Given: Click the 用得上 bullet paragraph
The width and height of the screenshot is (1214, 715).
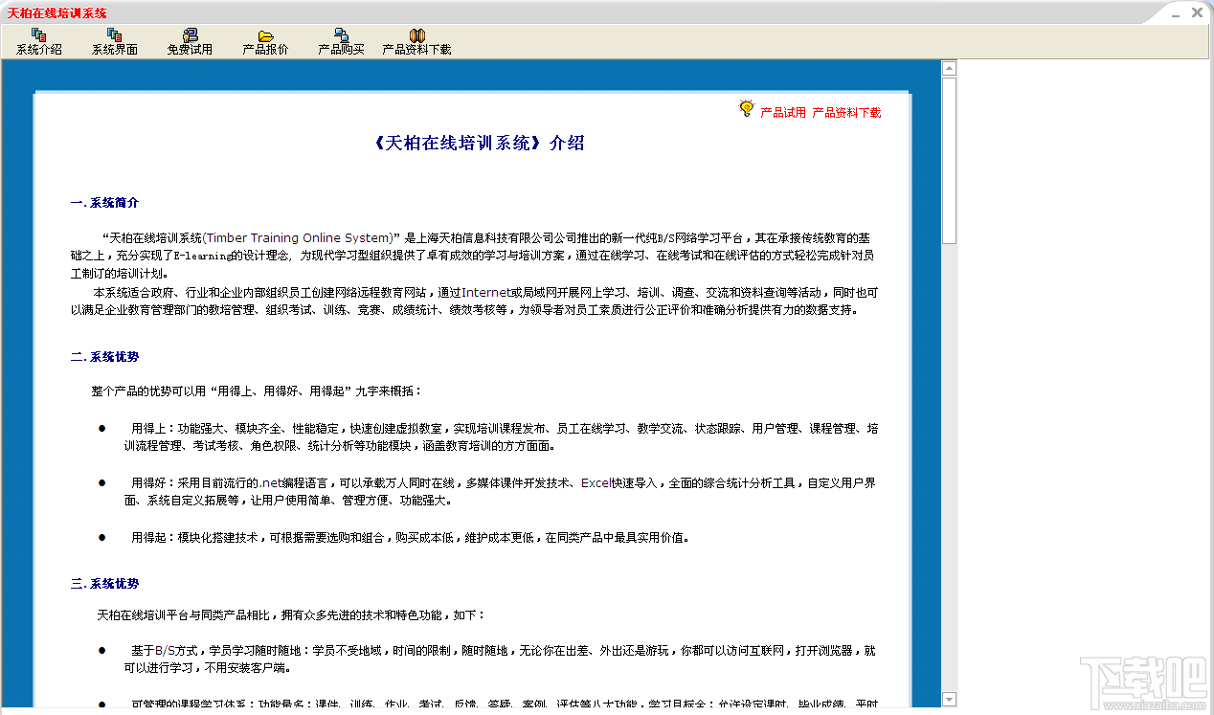Looking at the screenshot, I should [x=501, y=437].
